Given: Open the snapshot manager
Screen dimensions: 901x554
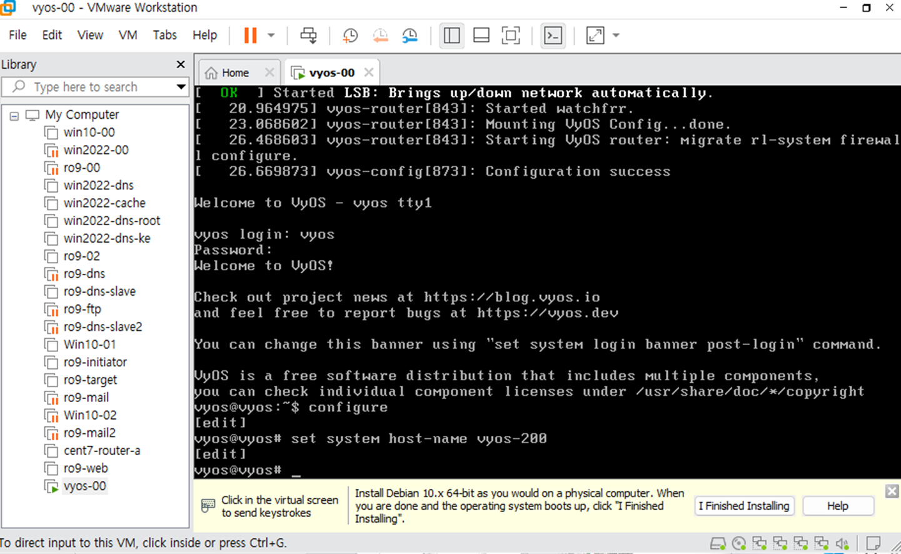Looking at the screenshot, I should tap(410, 36).
